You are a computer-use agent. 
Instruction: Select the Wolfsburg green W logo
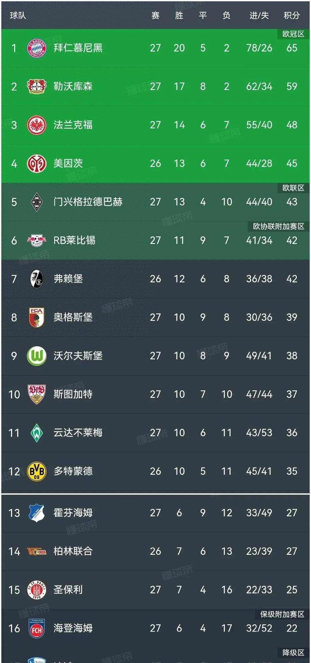click(x=37, y=356)
